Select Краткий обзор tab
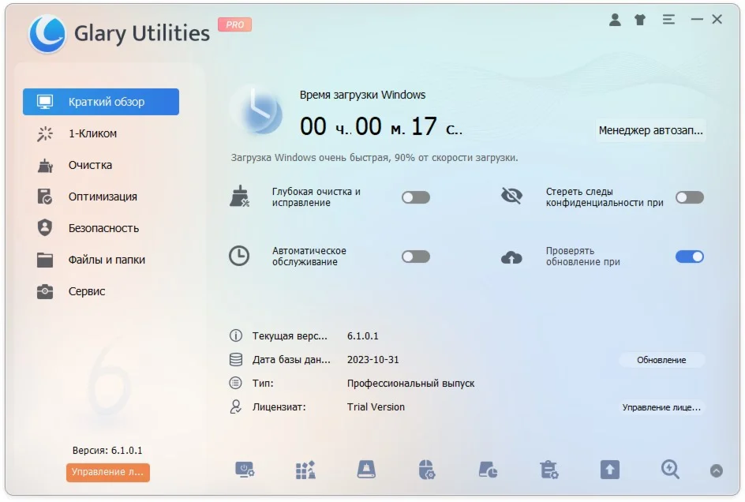This screenshot has height=502, width=745. (x=101, y=102)
